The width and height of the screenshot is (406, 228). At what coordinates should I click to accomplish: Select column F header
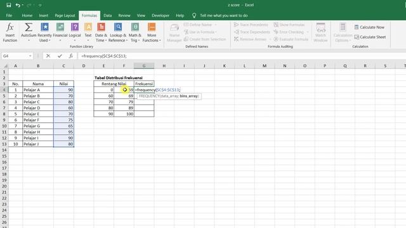point(124,66)
